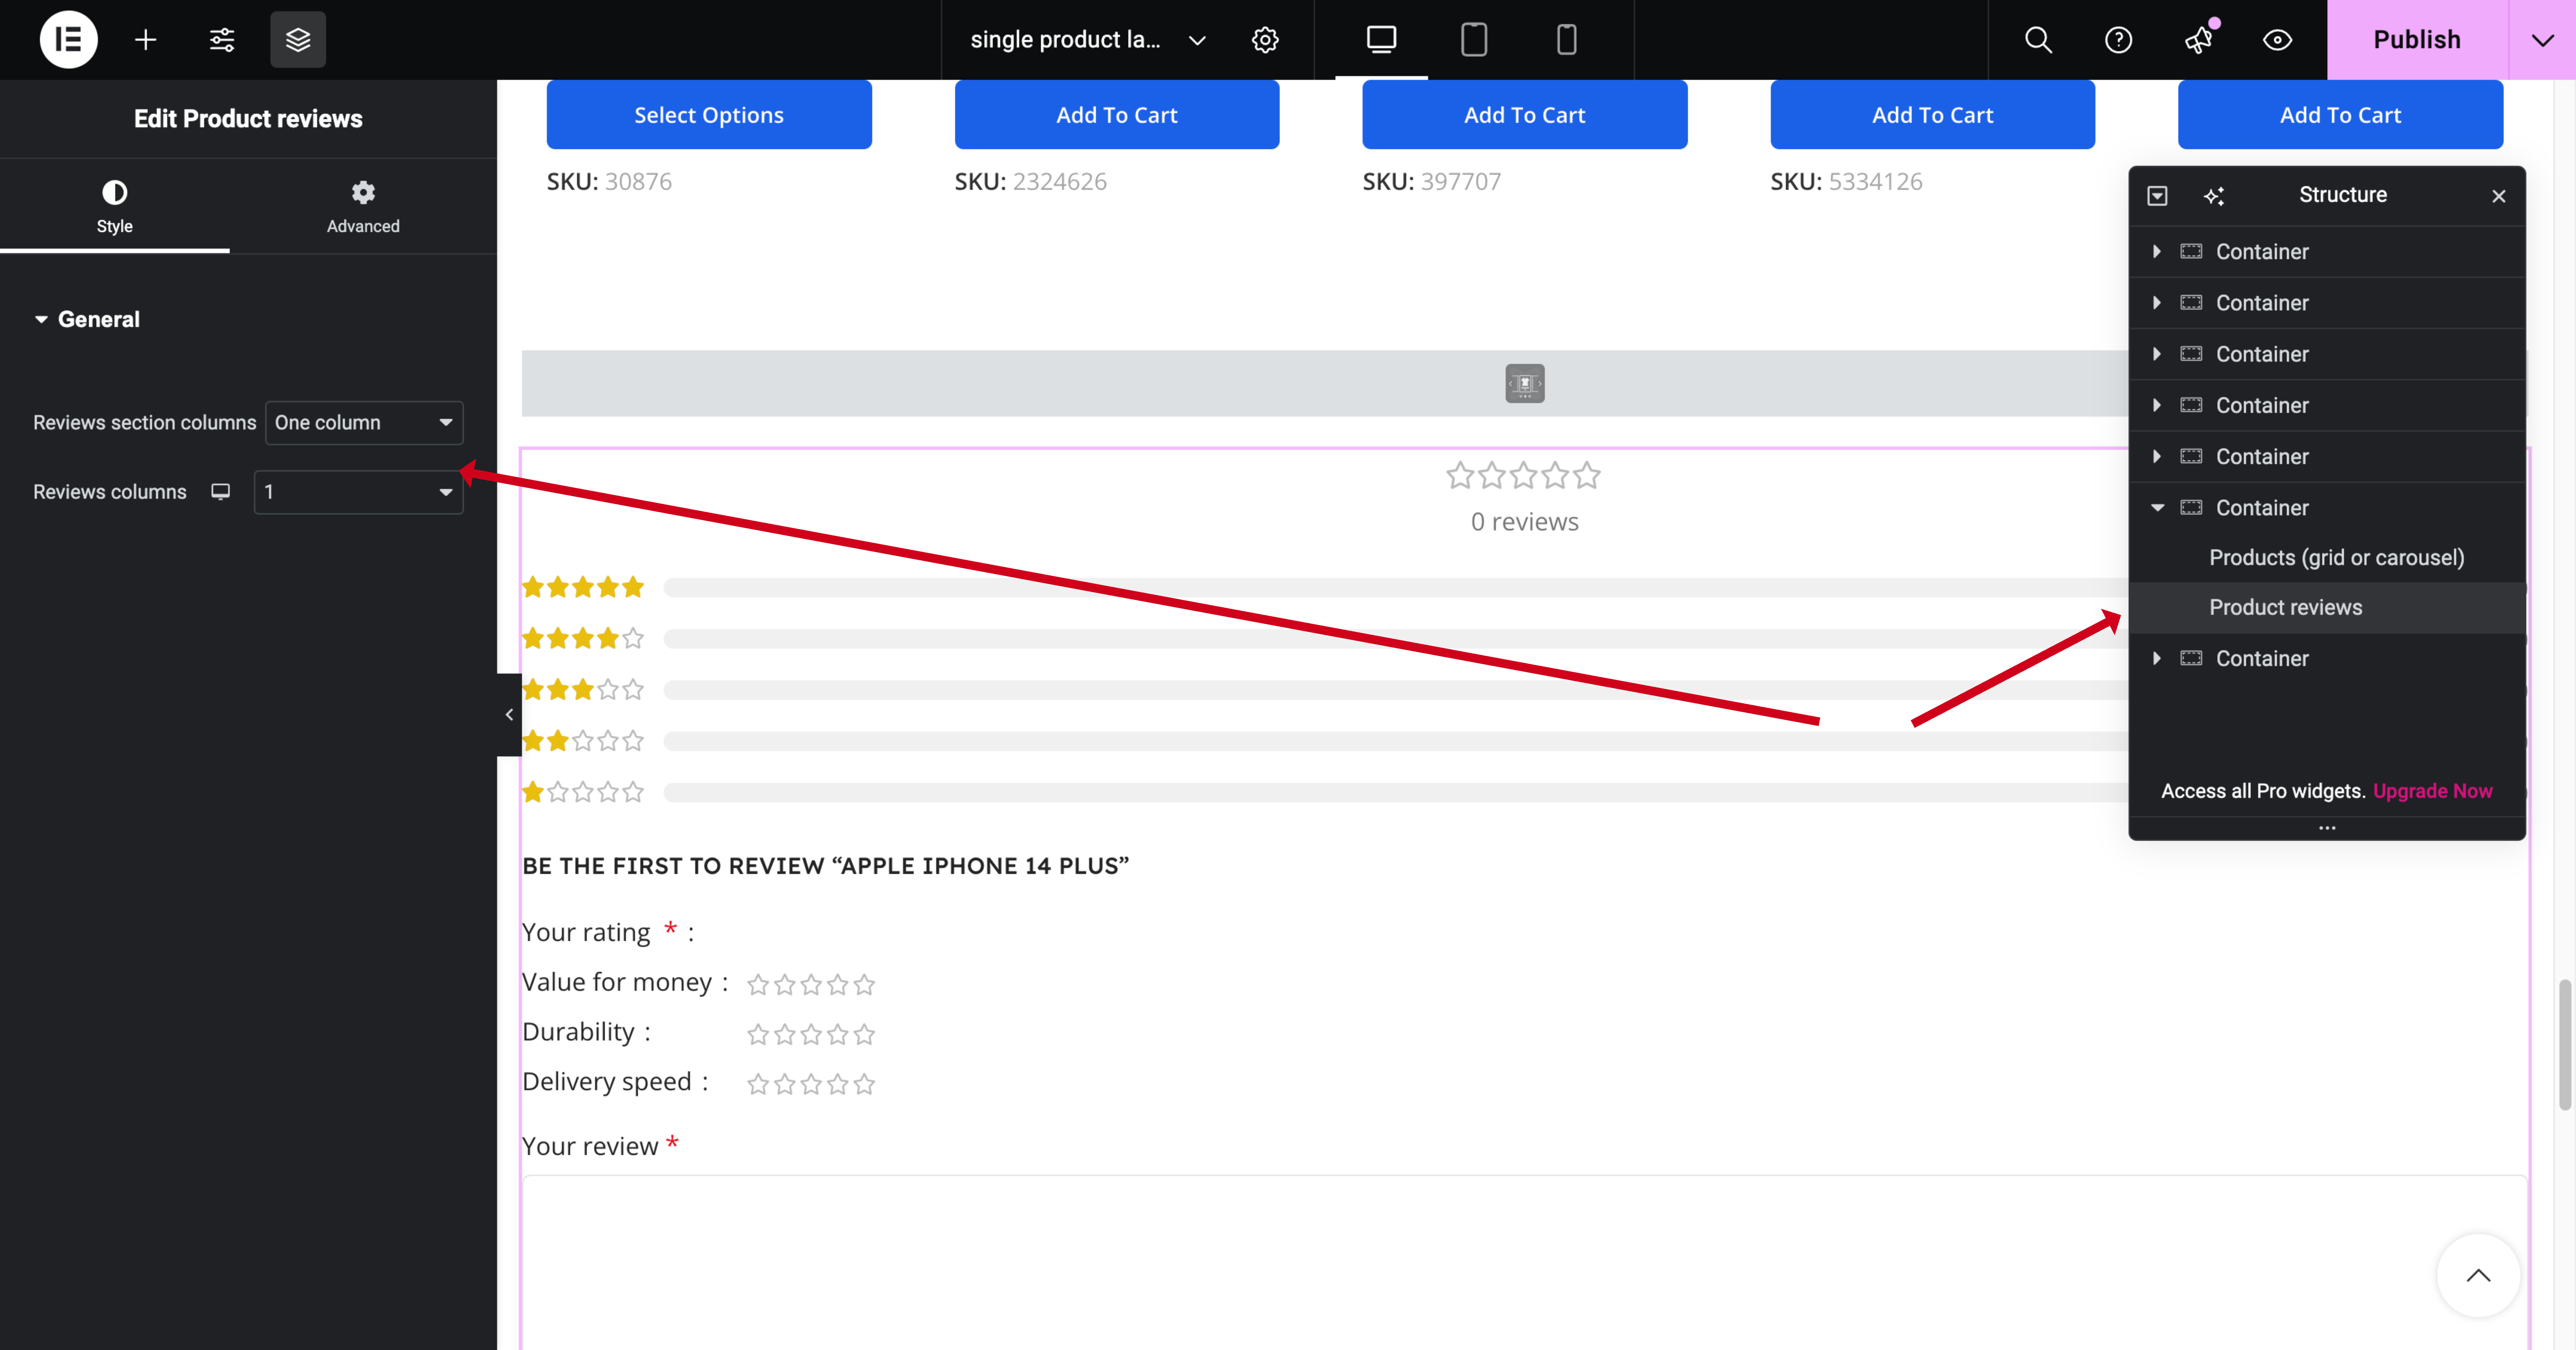Image resolution: width=2576 pixels, height=1350 pixels.
Task: Expand the fourth Container in Structure
Action: pos(2157,405)
